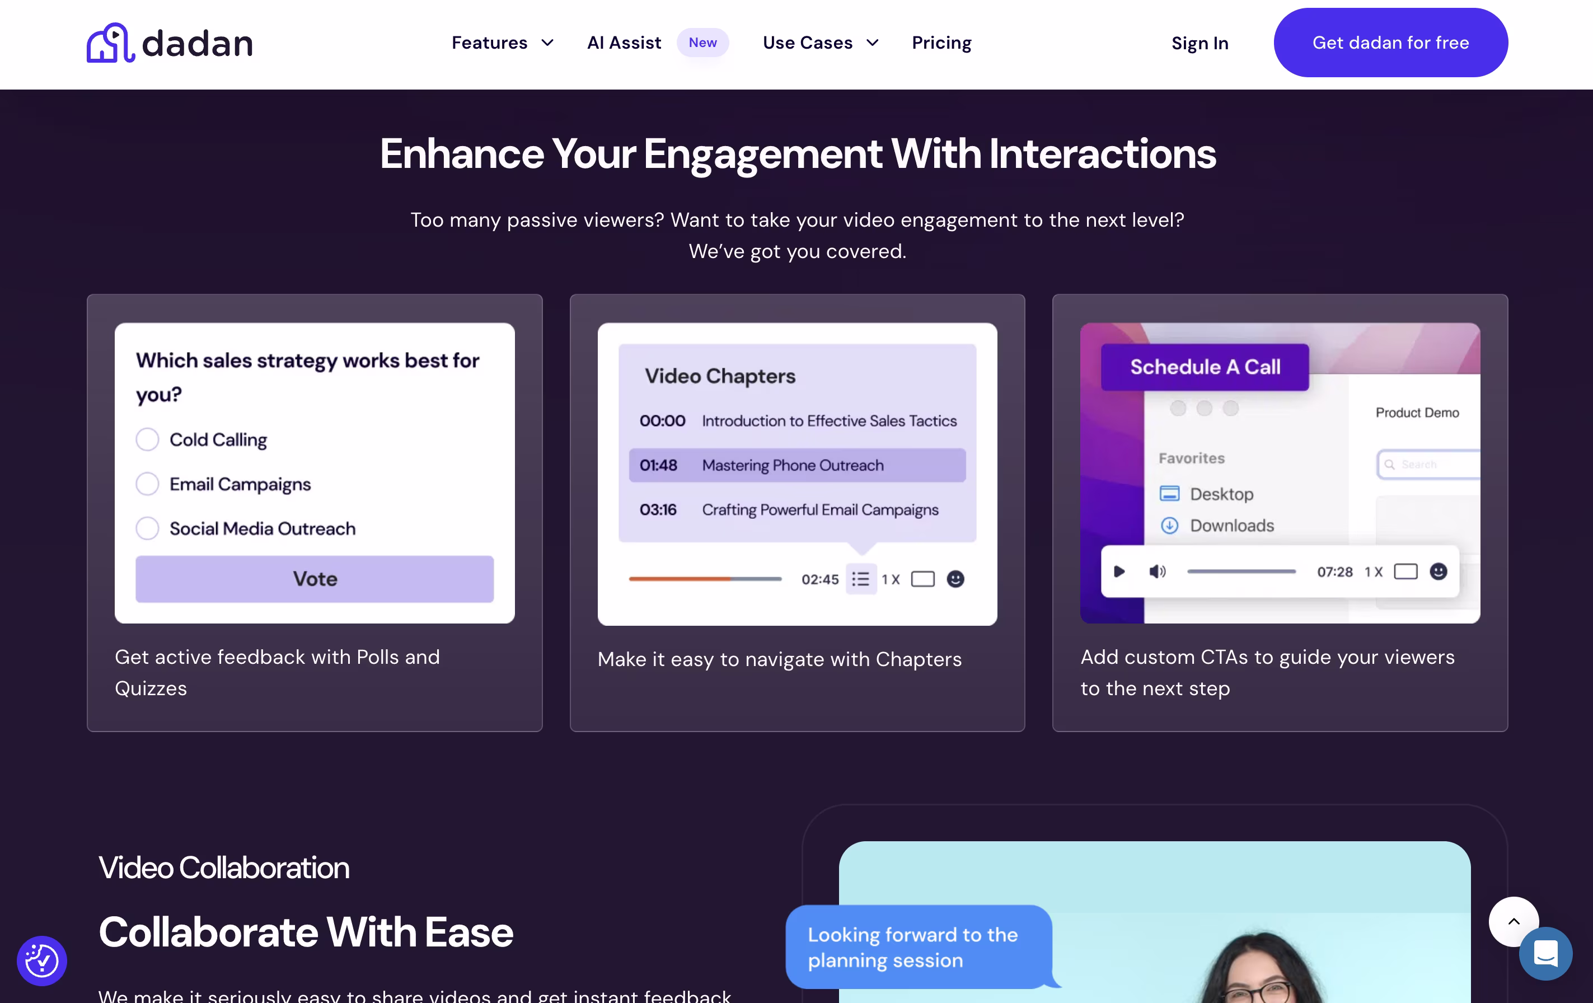Click the play button in CTA player
The height and width of the screenshot is (1003, 1593).
point(1119,571)
